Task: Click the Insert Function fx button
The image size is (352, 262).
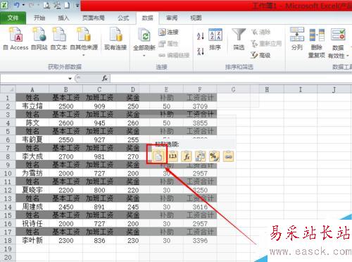Action: (x=105, y=78)
